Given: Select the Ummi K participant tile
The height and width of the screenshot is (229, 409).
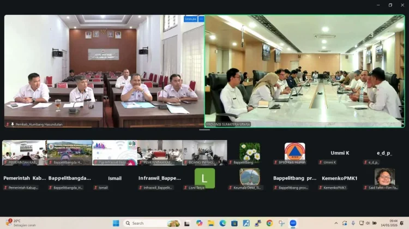Looking at the screenshot, I should pyautogui.click(x=340, y=153).
